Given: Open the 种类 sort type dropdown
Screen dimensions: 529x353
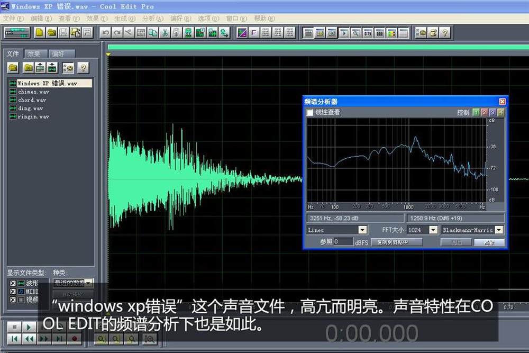Looking at the screenshot, I should (x=88, y=283).
